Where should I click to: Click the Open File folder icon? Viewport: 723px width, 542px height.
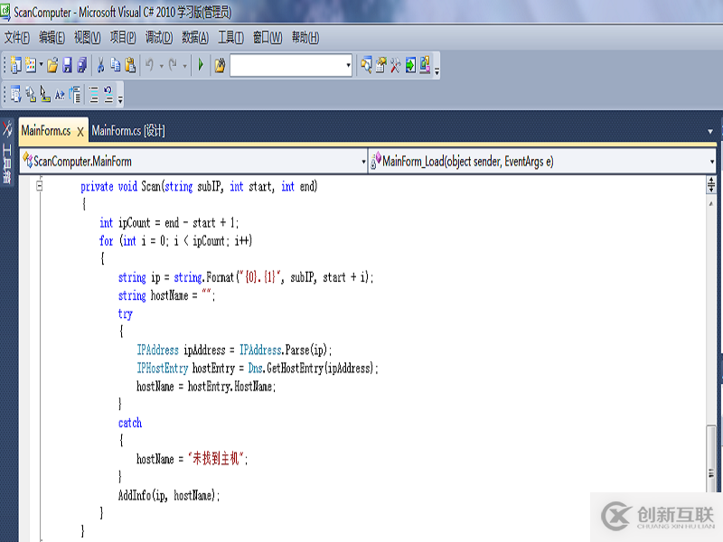(52, 65)
